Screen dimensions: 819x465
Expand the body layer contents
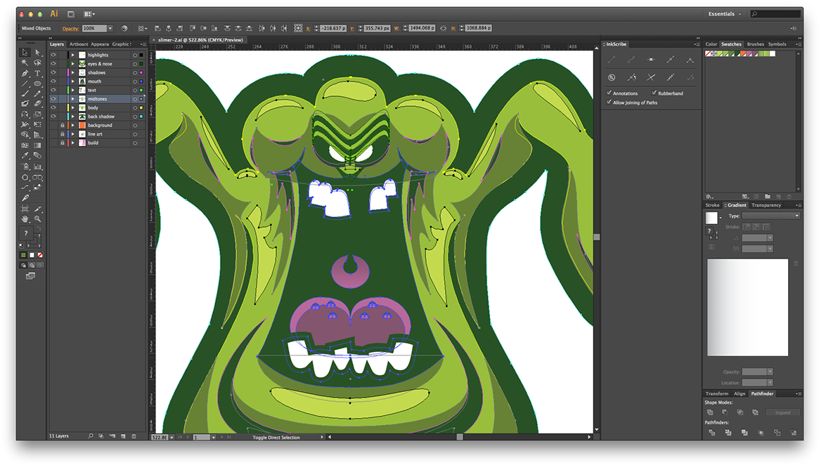tap(72, 107)
